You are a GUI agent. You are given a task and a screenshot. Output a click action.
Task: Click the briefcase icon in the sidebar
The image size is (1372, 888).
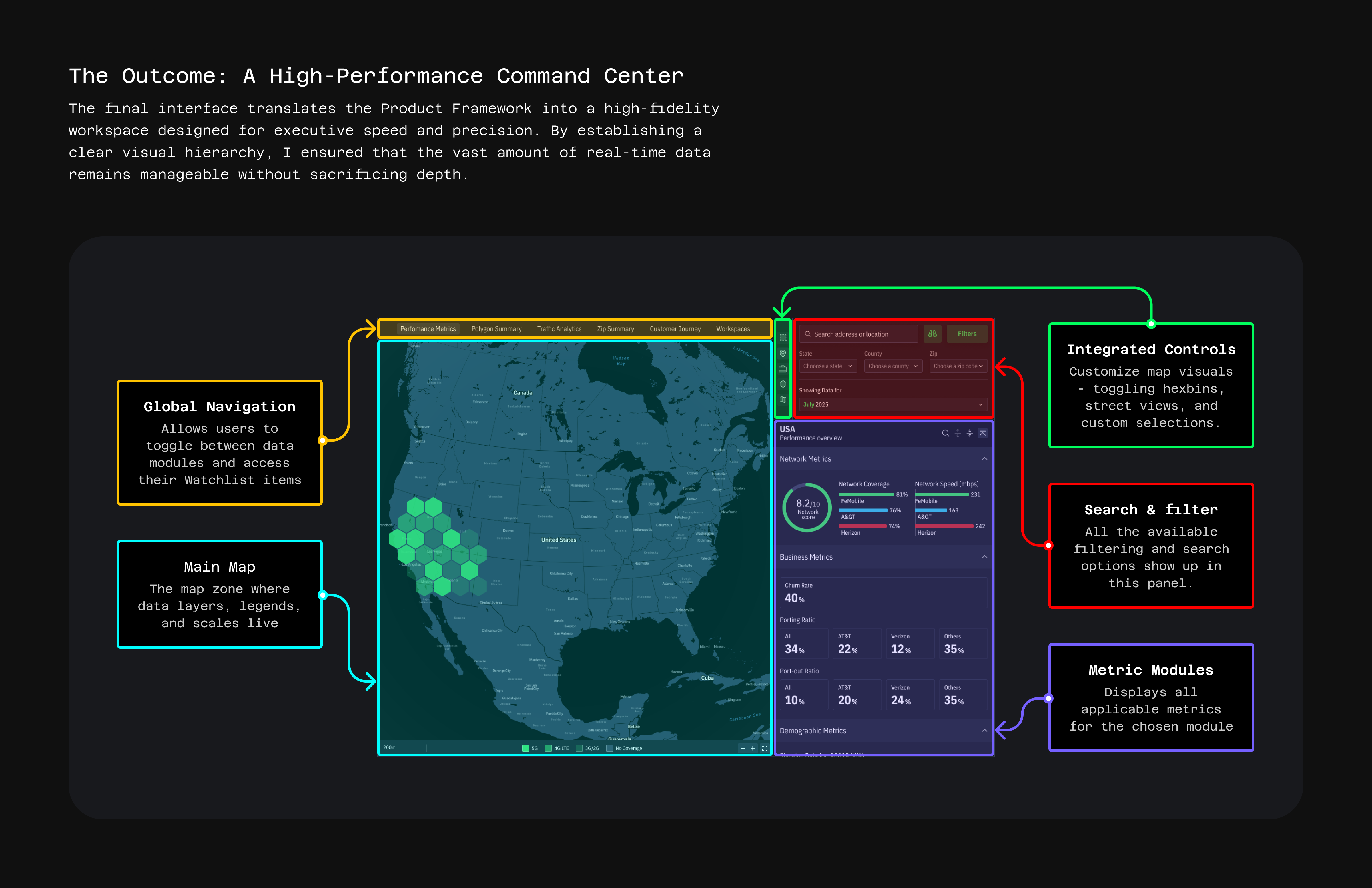pos(783,369)
